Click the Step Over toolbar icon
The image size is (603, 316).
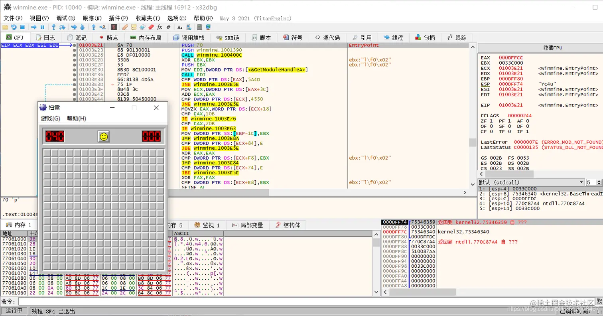pyautogui.click(x=62, y=27)
